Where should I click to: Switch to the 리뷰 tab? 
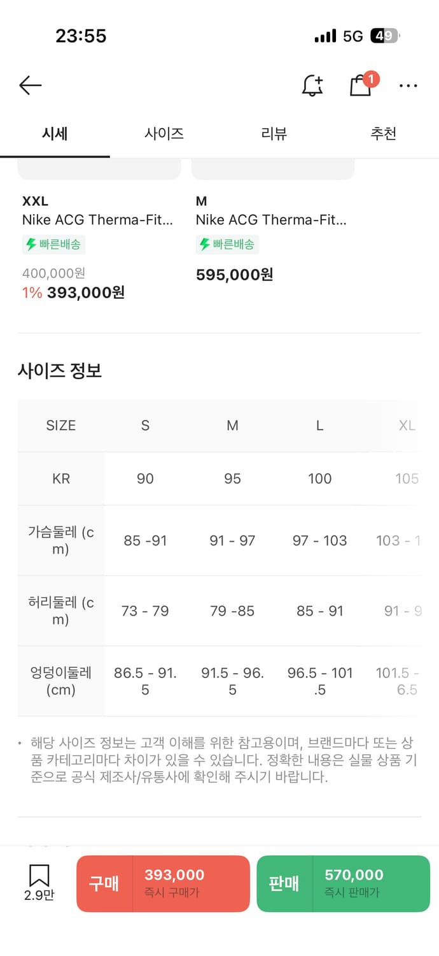[x=274, y=134]
